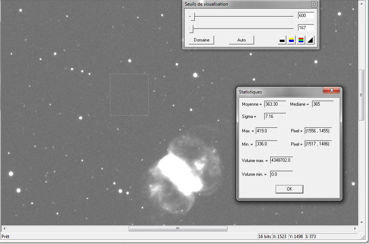369x244 pixels.
Task: Close the Statistiques dialog with the red X
Action: click(332, 90)
